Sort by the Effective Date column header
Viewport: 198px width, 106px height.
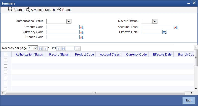click(162, 55)
